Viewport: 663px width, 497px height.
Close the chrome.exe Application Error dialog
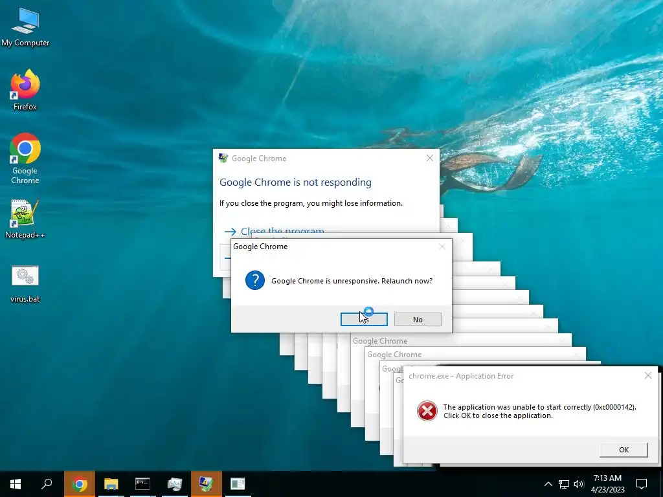[647, 375]
